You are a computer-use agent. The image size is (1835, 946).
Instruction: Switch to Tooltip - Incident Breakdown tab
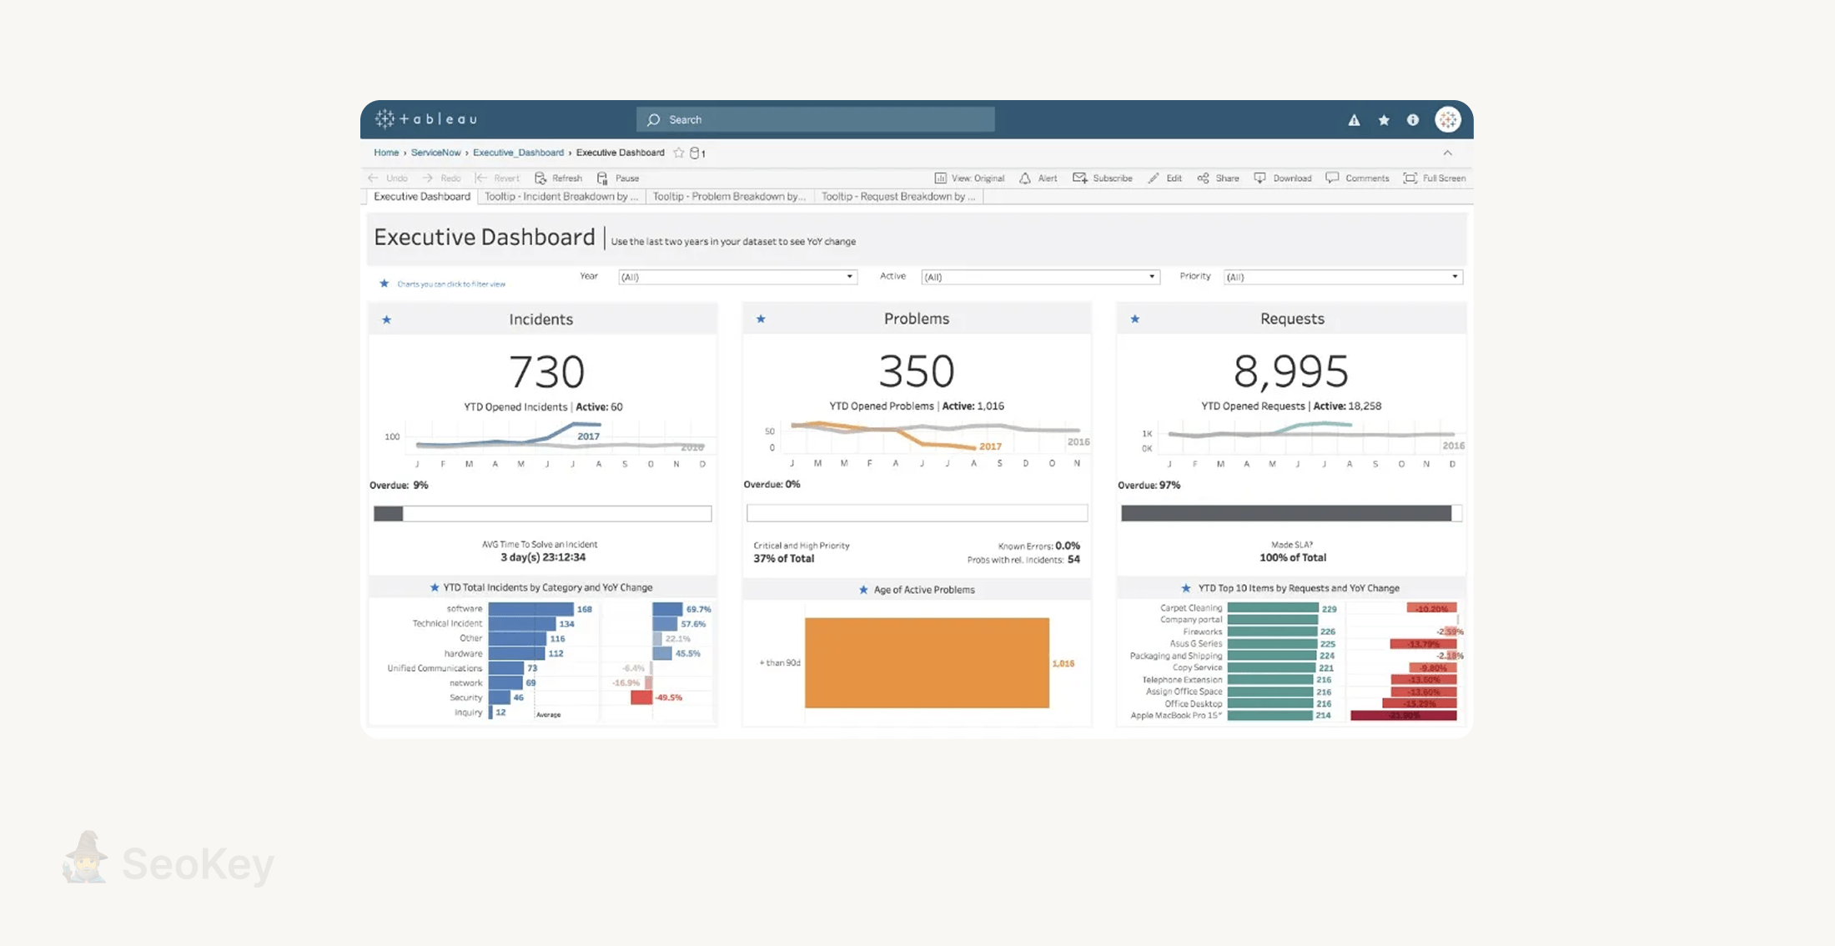coord(561,197)
